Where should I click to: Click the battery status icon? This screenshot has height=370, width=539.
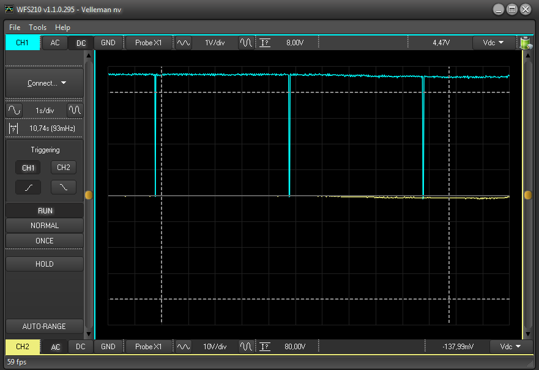click(x=525, y=43)
